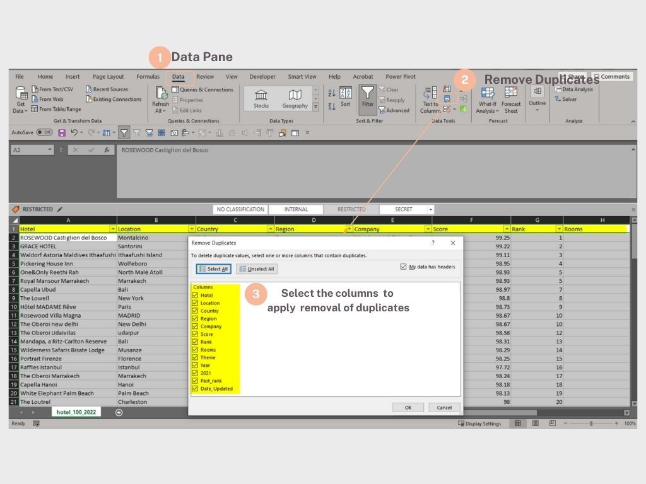
Task: Uncheck the Company column checkbox
Action: tap(196, 326)
